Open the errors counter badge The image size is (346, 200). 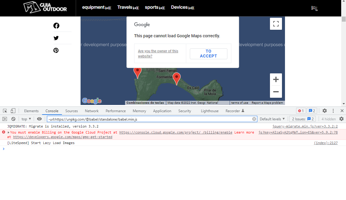tap(301, 111)
